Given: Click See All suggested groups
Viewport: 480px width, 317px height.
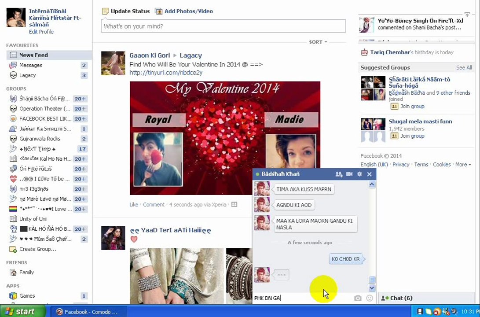Looking at the screenshot, I should 464,68.
